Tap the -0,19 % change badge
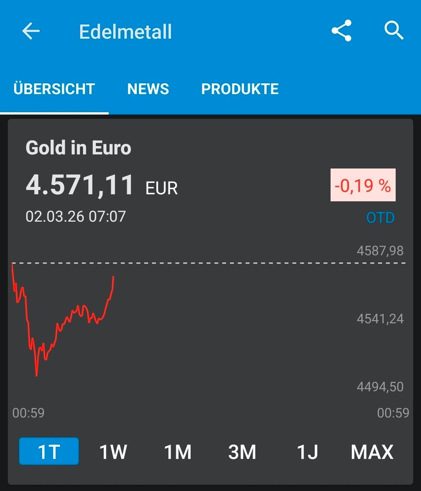The image size is (421, 491). (363, 185)
